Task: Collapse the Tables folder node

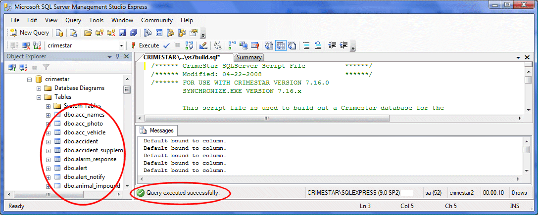Action: pos(39,97)
